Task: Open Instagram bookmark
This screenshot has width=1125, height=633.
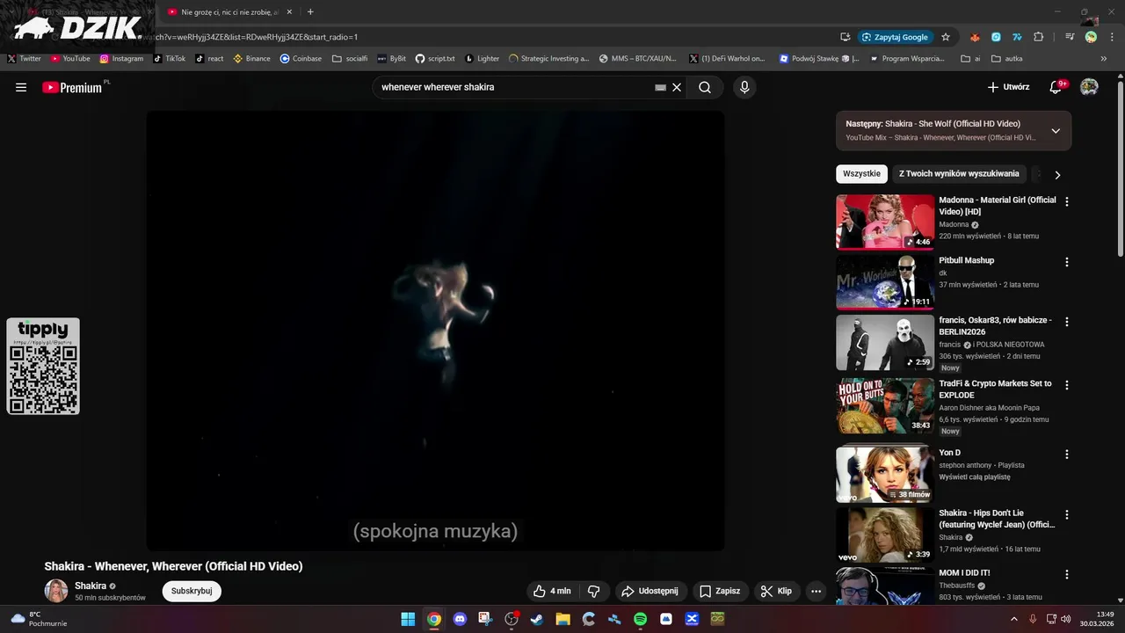Action: (x=121, y=59)
